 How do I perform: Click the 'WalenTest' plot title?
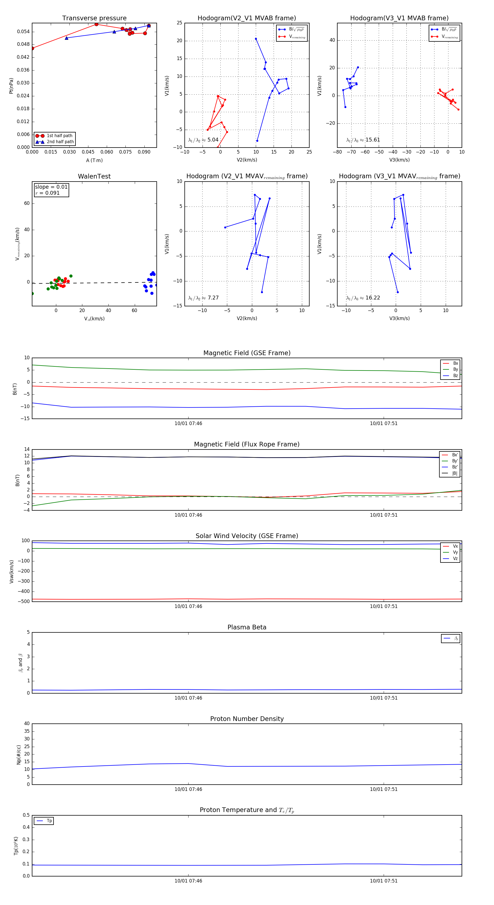(94, 176)
